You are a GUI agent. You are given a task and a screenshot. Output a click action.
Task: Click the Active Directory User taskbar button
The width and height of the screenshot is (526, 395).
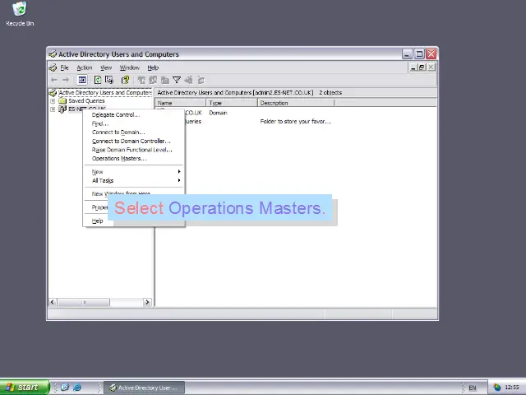(x=145, y=388)
